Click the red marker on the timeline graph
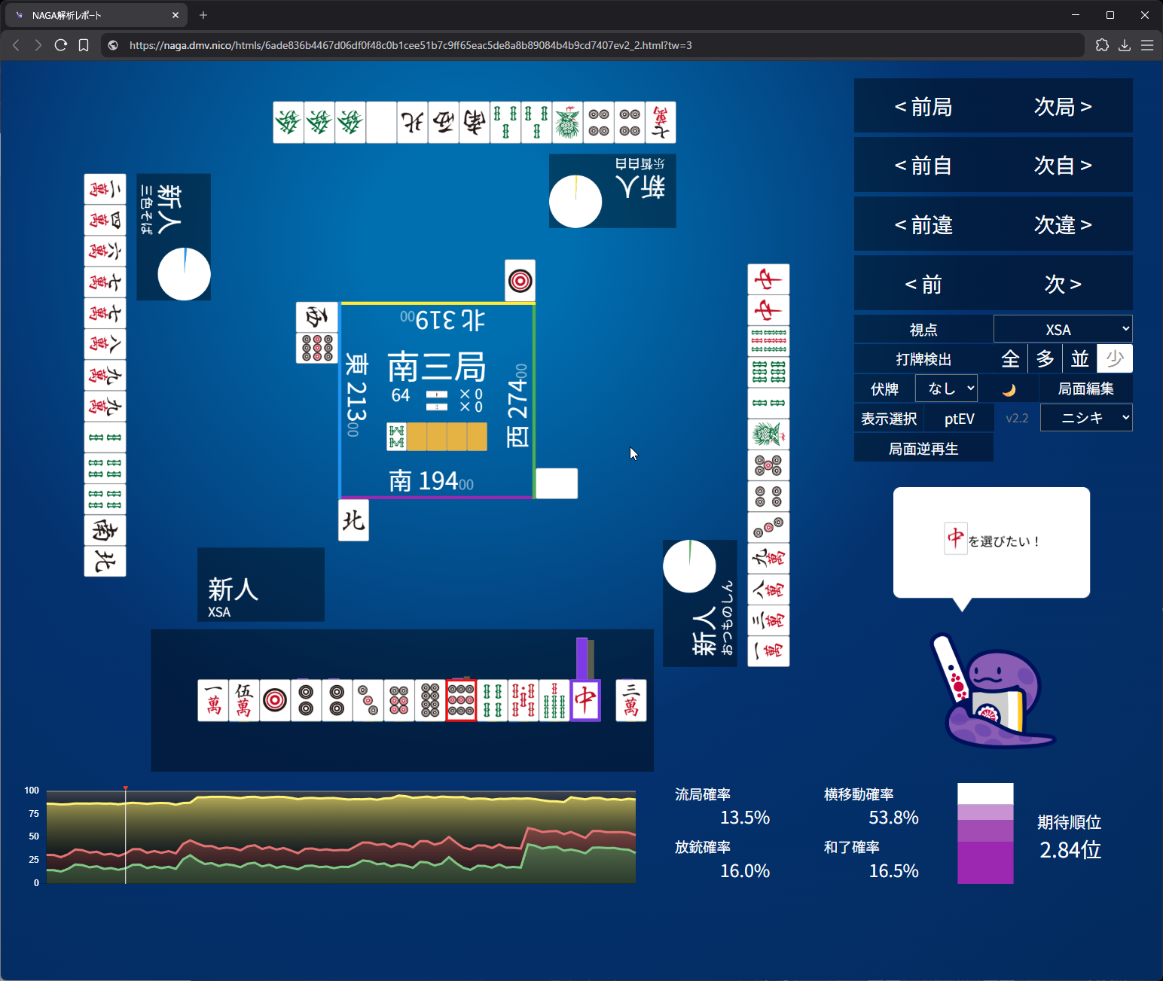This screenshot has width=1163, height=981. pos(126,788)
